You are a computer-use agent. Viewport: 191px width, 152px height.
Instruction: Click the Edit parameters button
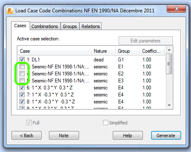pyautogui.click(x=146, y=41)
